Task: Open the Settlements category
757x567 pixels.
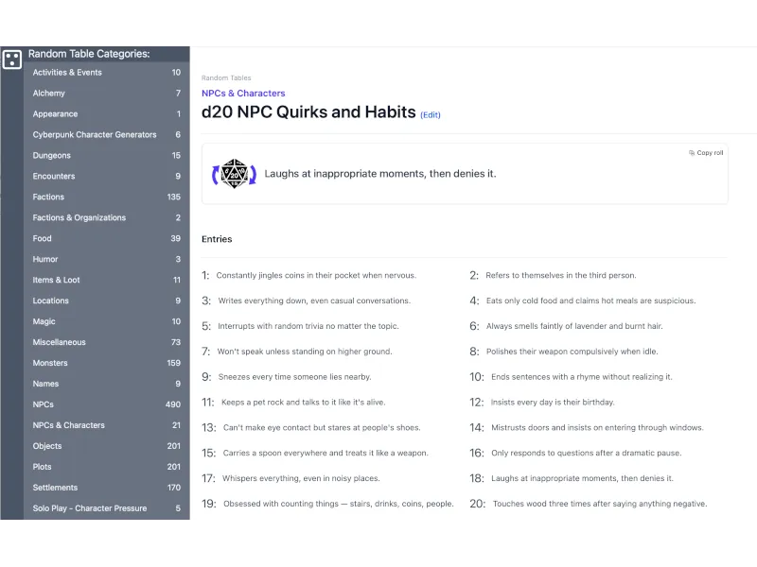Action: [x=55, y=489]
